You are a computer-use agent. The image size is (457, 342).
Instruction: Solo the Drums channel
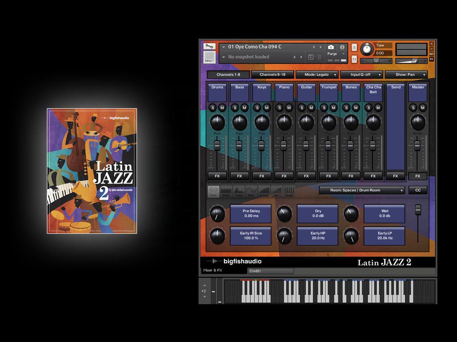pyautogui.click(x=213, y=108)
